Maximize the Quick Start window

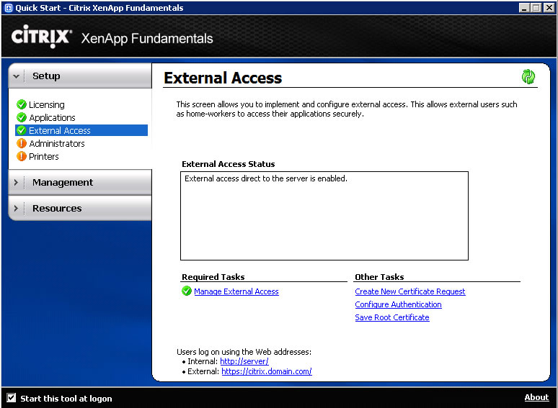[x=536, y=7]
